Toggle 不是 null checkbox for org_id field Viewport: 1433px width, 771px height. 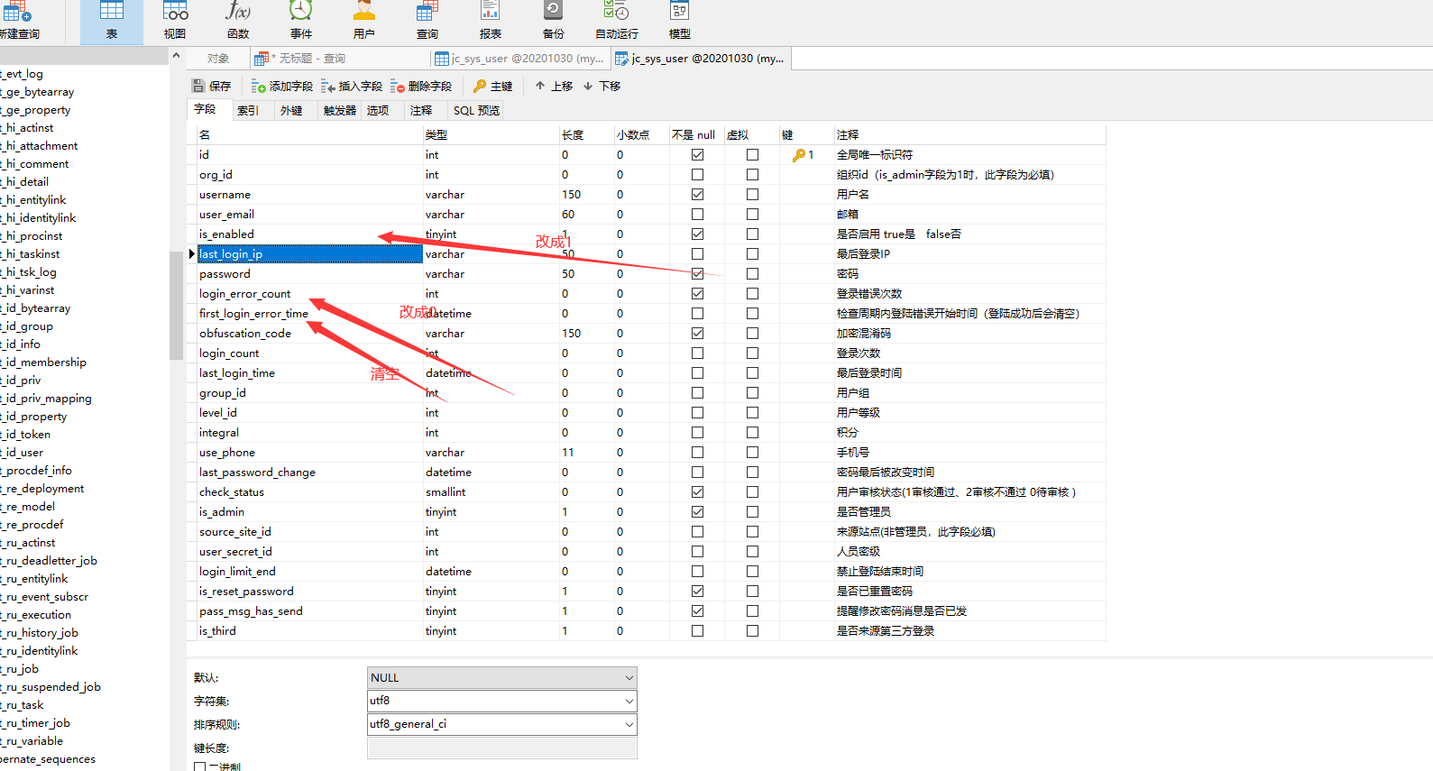point(697,175)
